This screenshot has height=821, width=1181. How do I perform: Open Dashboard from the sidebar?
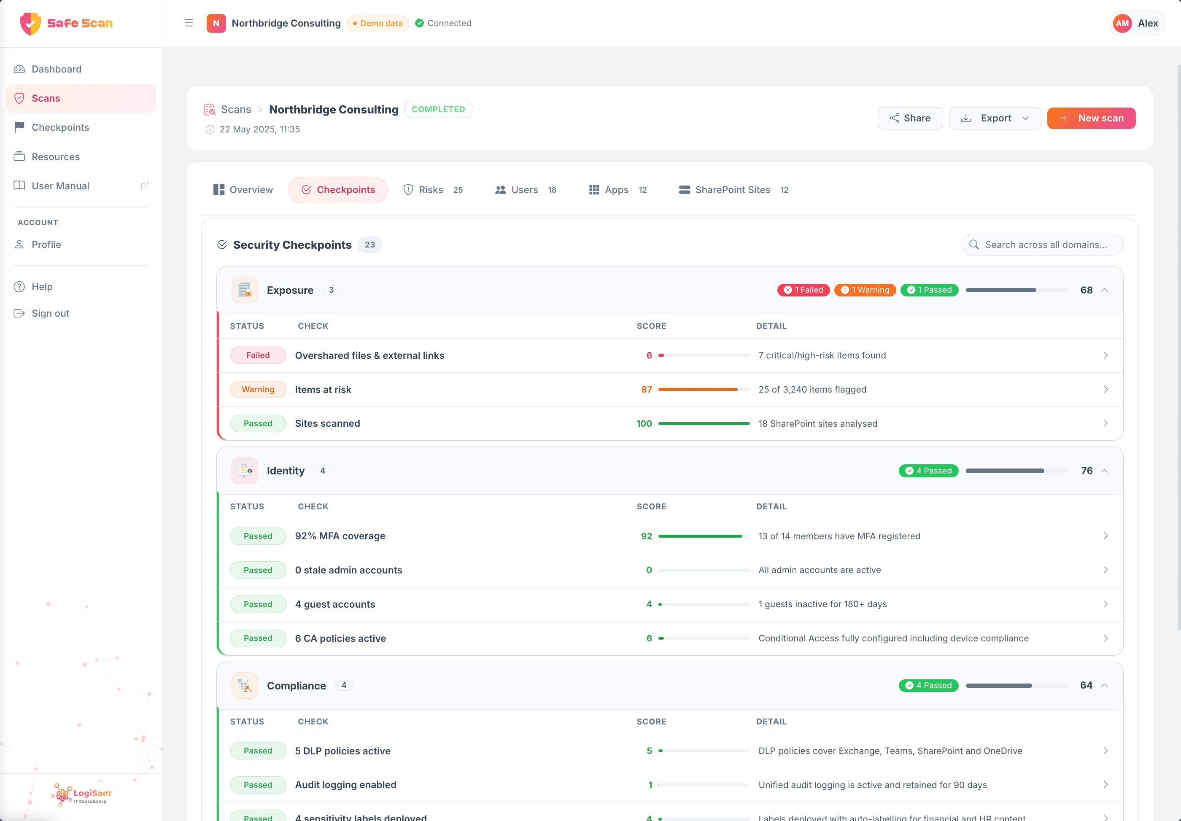click(x=81, y=69)
